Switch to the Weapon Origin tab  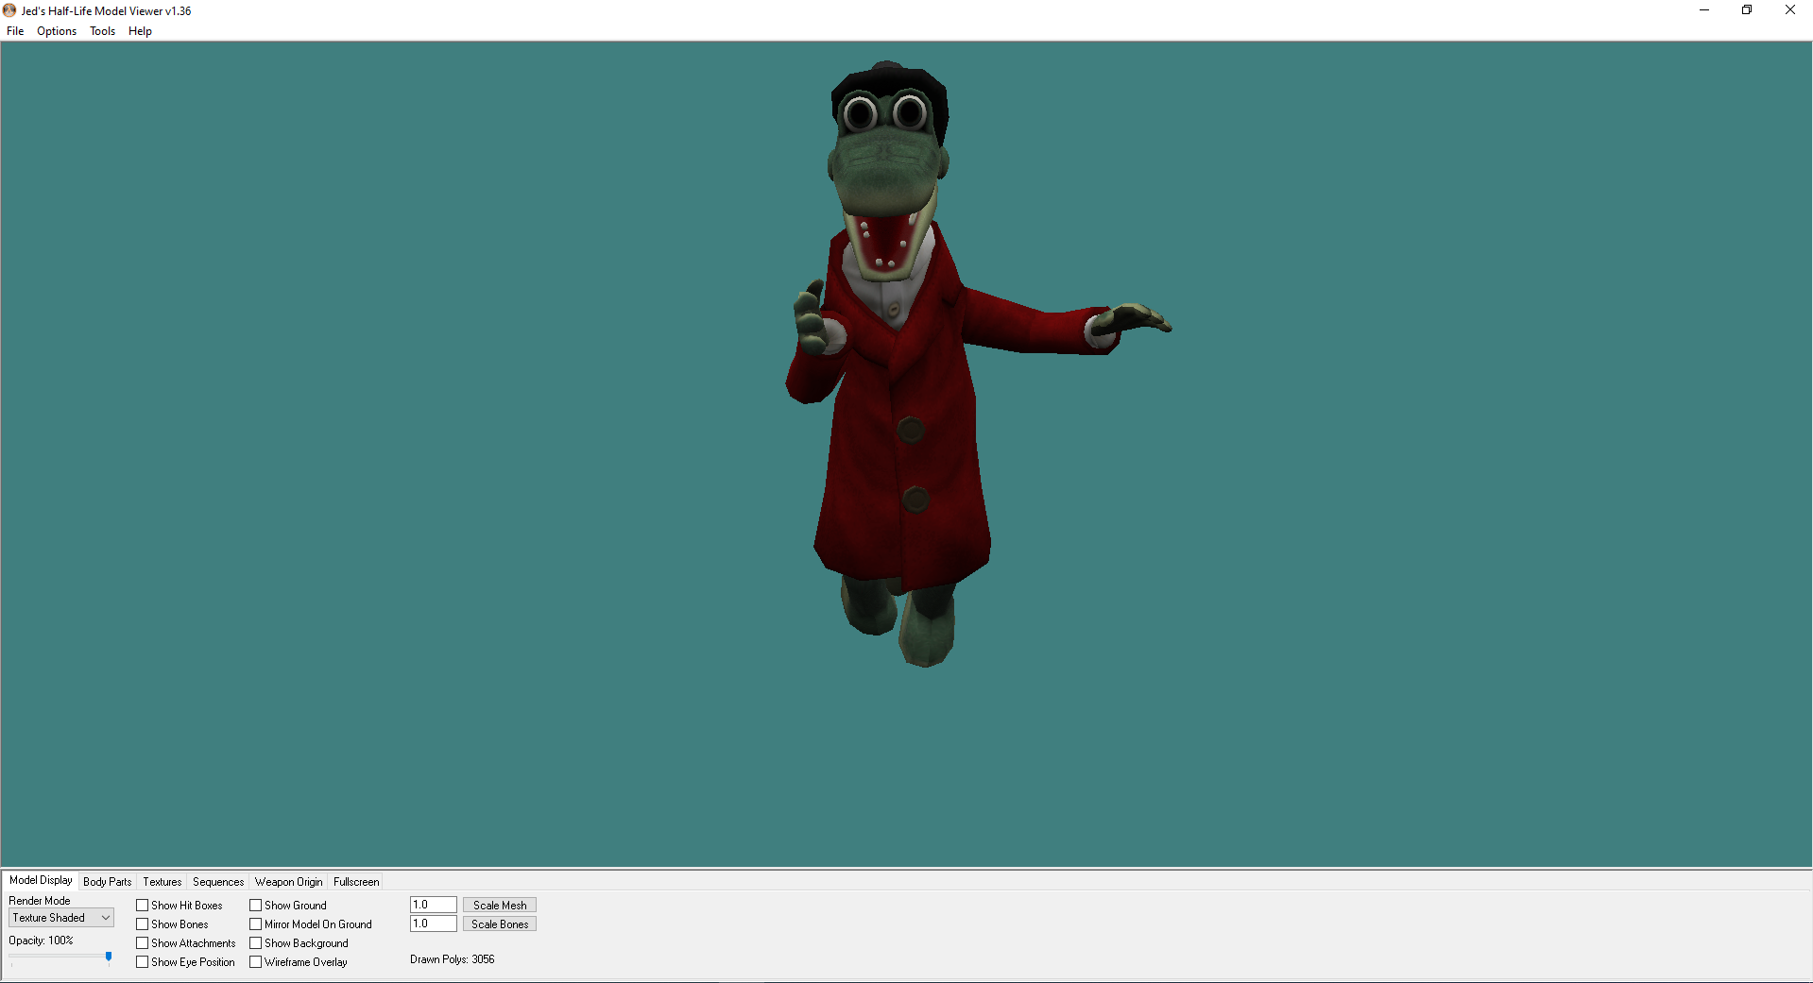tap(288, 882)
